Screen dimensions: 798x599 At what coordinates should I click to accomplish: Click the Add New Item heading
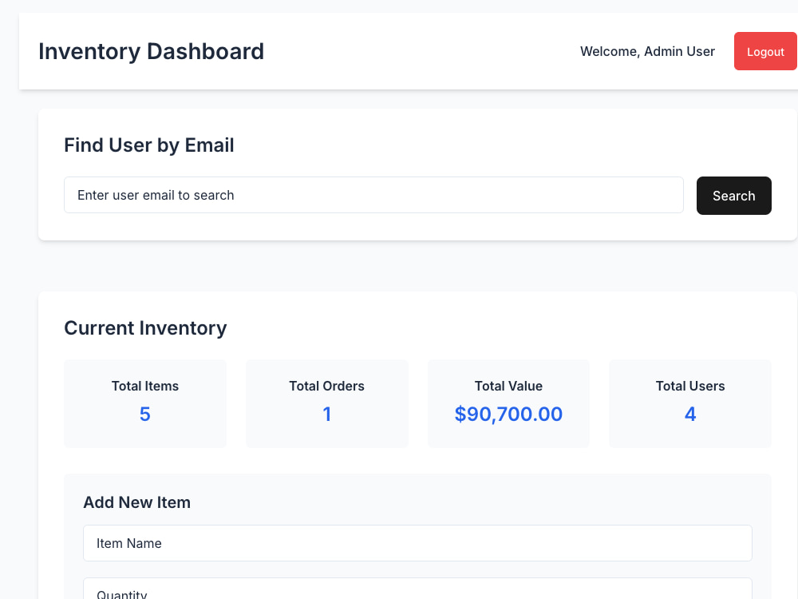pos(137,502)
